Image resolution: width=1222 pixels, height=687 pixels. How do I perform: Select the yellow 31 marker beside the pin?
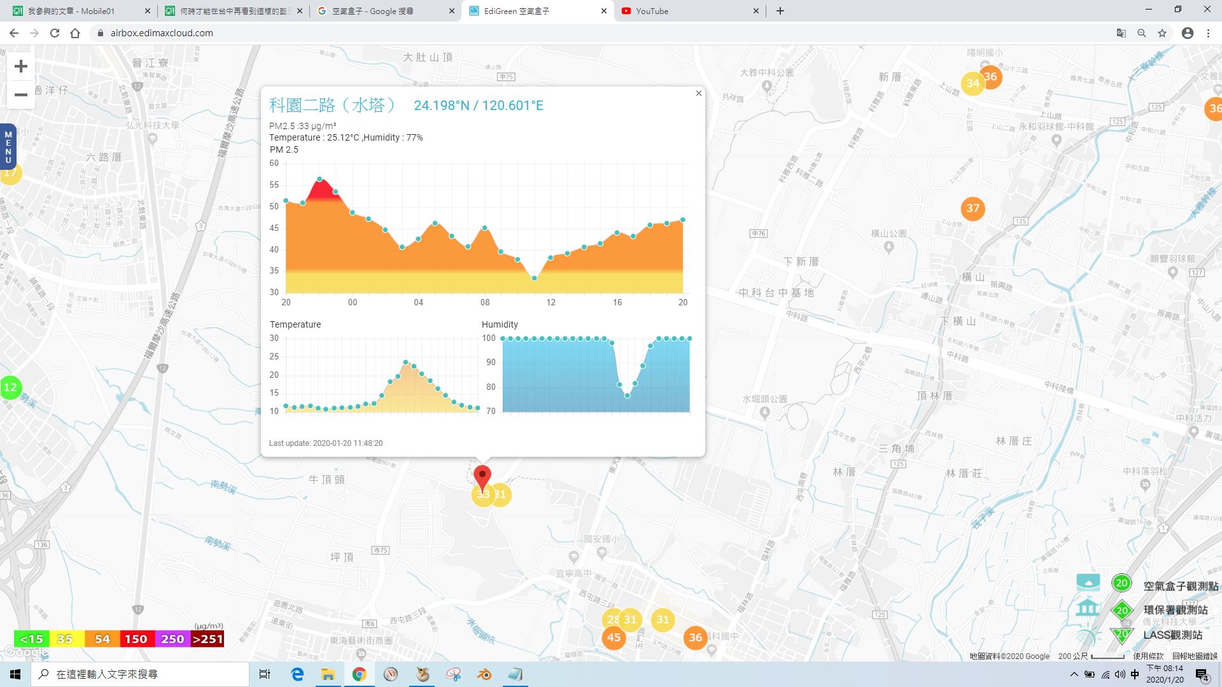(x=501, y=494)
